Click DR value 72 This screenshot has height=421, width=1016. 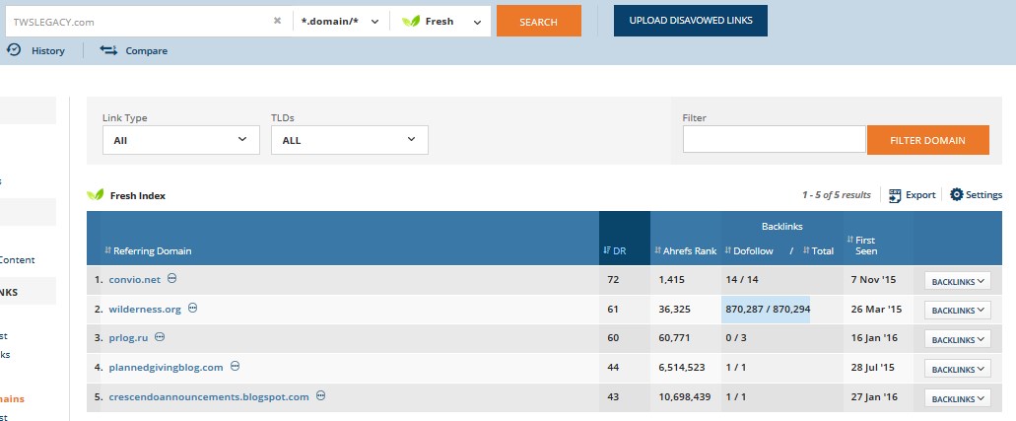pos(613,280)
